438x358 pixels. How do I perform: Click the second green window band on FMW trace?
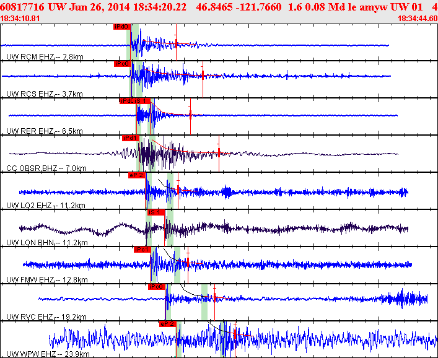coord(177,265)
